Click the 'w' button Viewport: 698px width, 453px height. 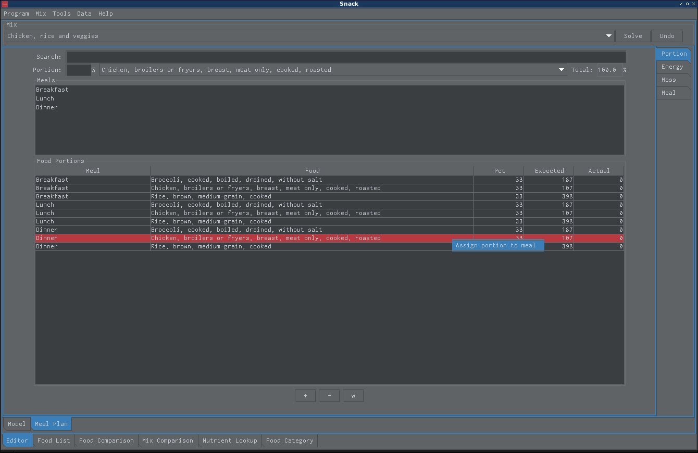[x=353, y=396]
